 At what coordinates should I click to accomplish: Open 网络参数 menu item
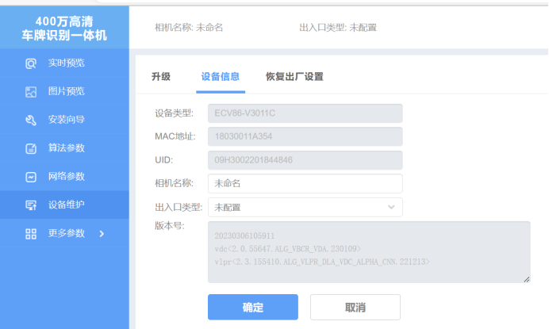click(64, 177)
